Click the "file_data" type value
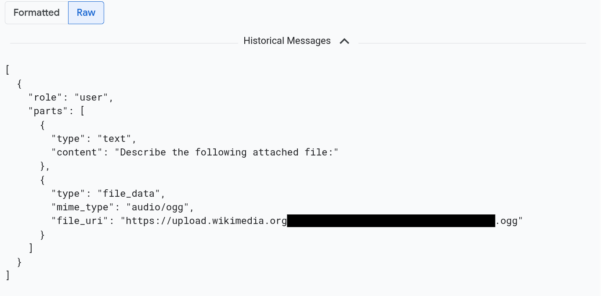The image size is (601, 296). (131, 194)
